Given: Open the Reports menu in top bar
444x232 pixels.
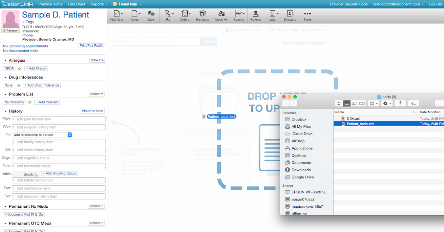Looking at the screenshot, I should [99, 4].
